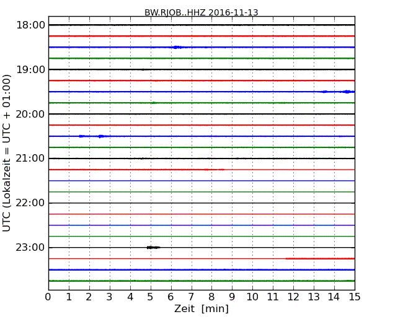Screen dimensions: 403x322
Task: Click the x-axis tick label 9
Action: click(x=232, y=297)
